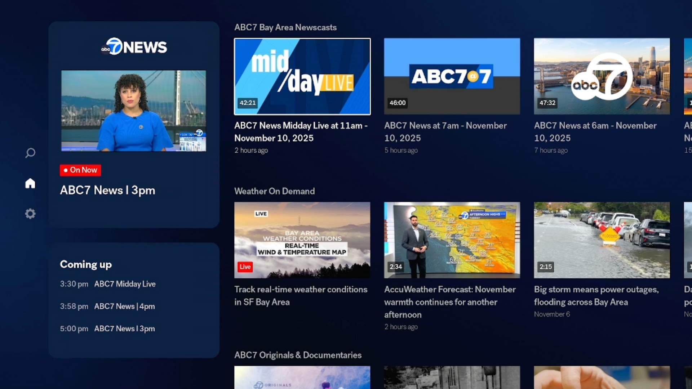Select ABC7 News Midday Live at 11am title
The image size is (692, 389).
301,132
